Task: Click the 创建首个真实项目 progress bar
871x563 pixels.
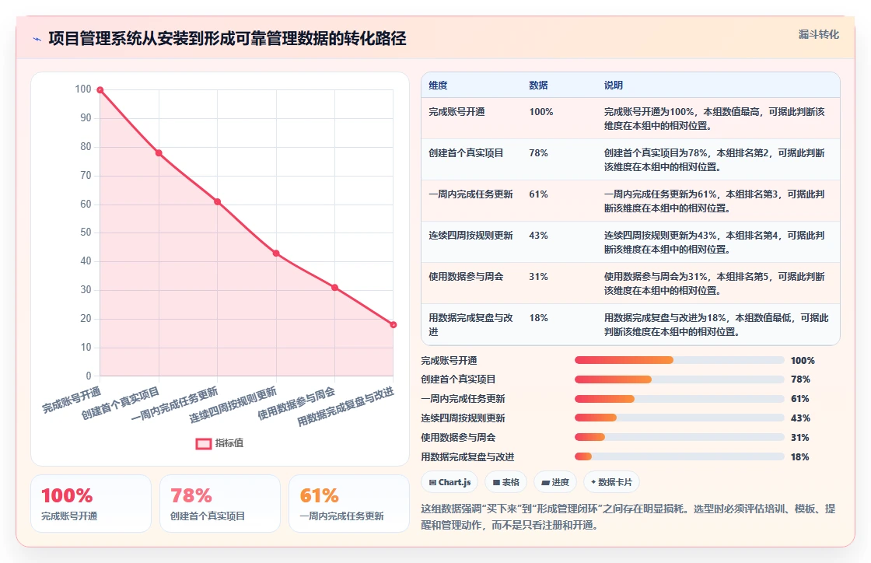Action: click(680, 379)
